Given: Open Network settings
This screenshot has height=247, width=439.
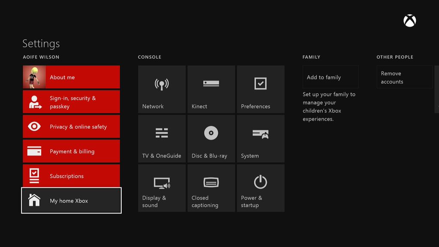Looking at the screenshot, I should point(162,89).
